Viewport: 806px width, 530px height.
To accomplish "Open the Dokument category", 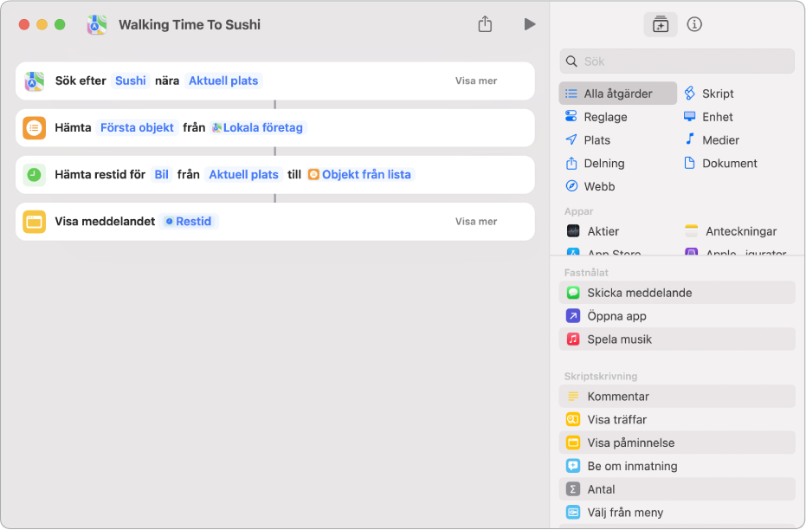I will (x=720, y=163).
